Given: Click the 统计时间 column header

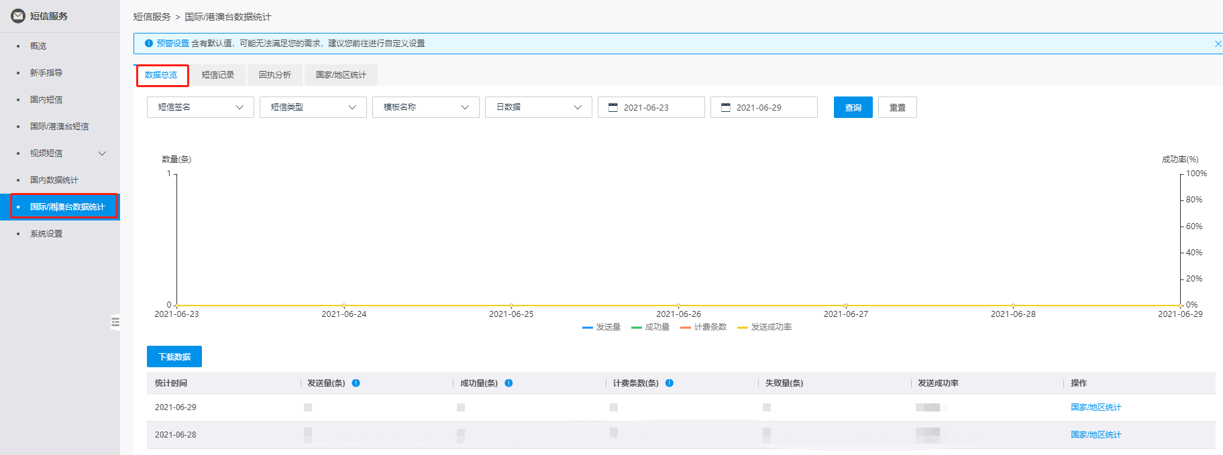Looking at the screenshot, I should pyautogui.click(x=171, y=383).
